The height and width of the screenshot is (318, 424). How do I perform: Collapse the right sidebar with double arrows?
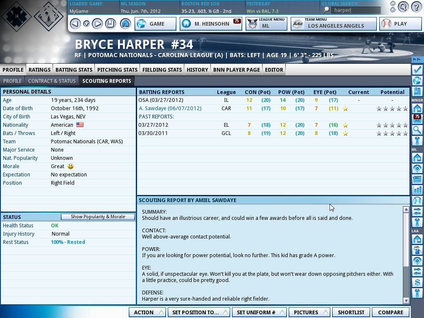pyautogui.click(x=417, y=60)
